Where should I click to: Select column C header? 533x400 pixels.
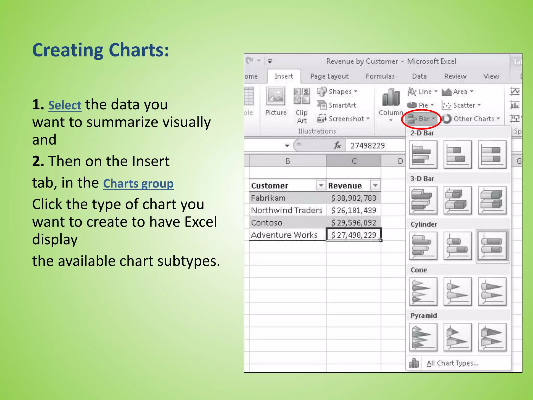click(354, 161)
